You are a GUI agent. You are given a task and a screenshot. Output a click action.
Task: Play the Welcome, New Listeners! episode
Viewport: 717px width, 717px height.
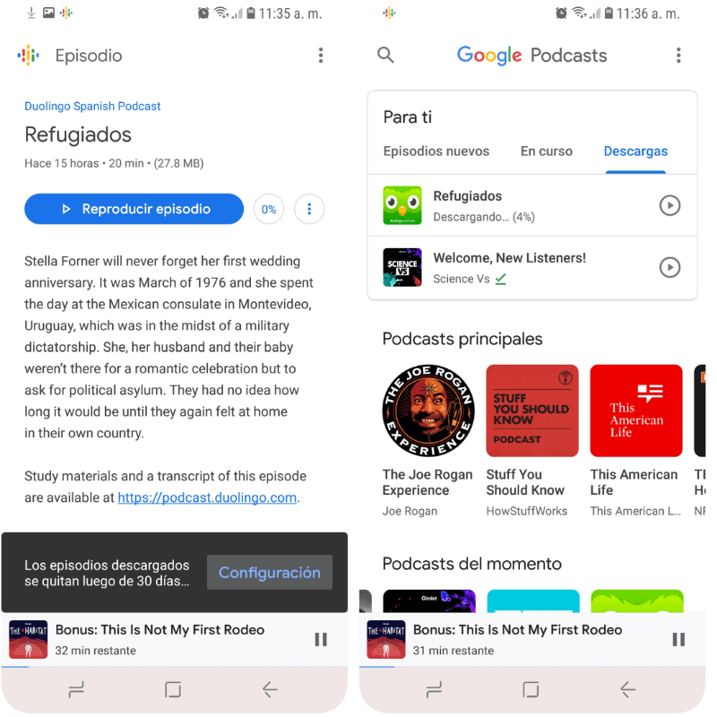tap(669, 267)
